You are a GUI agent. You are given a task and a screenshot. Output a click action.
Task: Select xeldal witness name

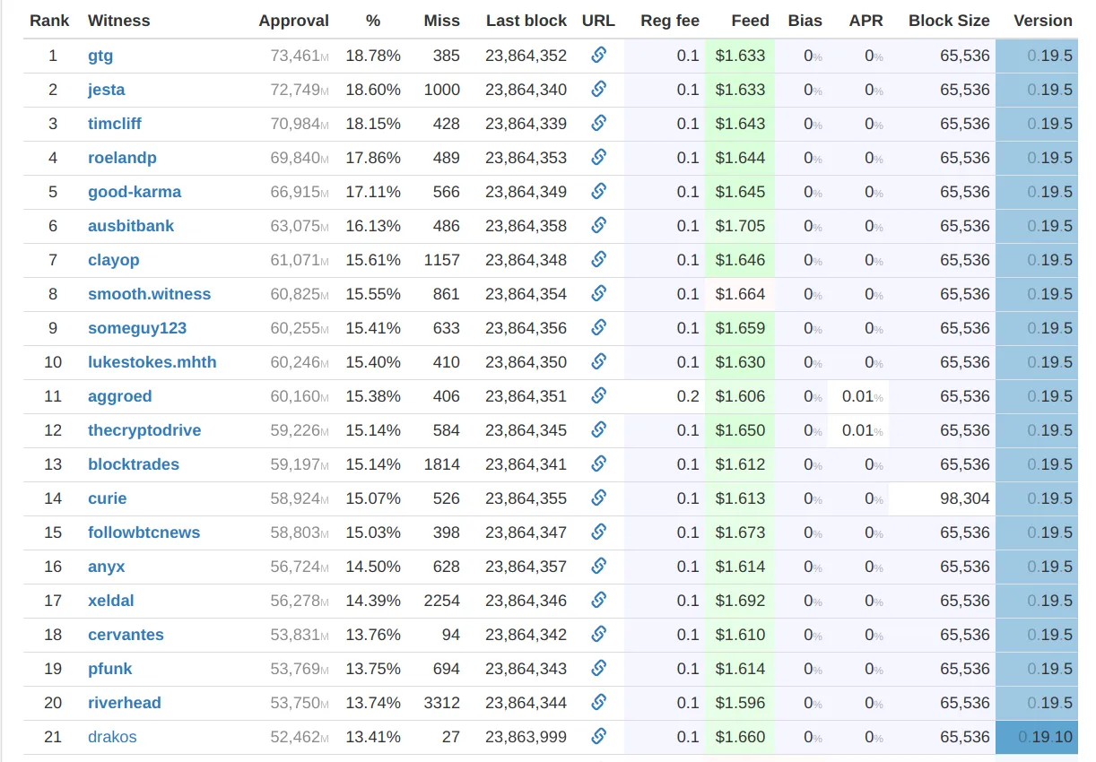coord(111,601)
